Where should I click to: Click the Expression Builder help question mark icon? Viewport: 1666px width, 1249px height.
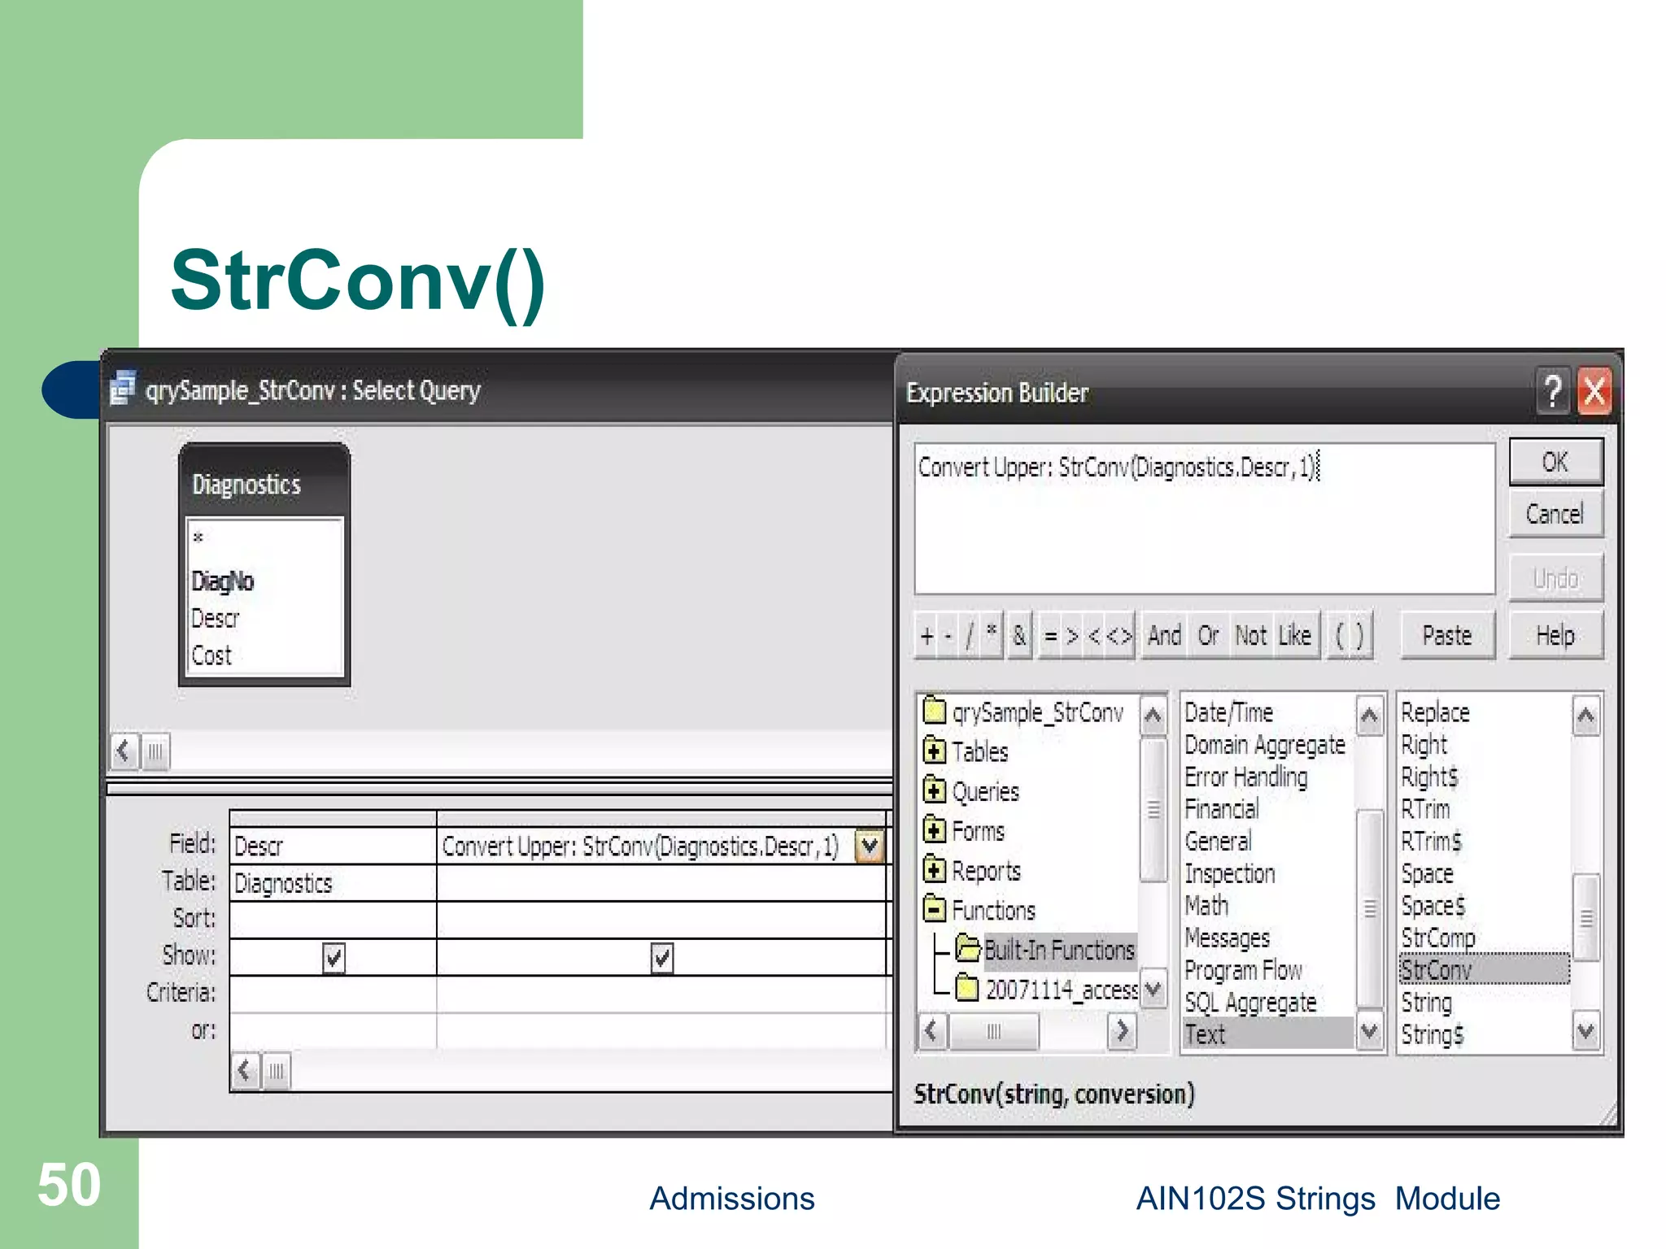pyautogui.click(x=1553, y=392)
